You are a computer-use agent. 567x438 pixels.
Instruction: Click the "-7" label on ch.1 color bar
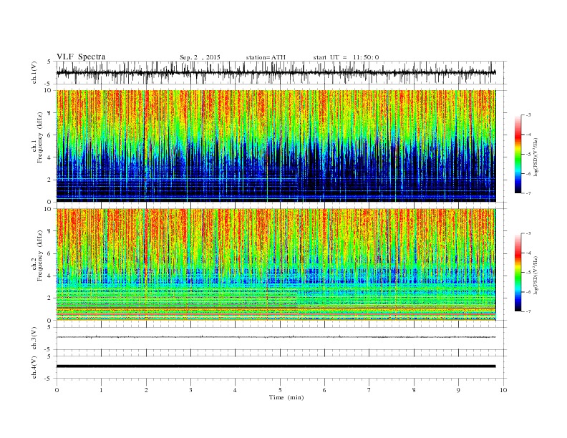tap(528, 193)
